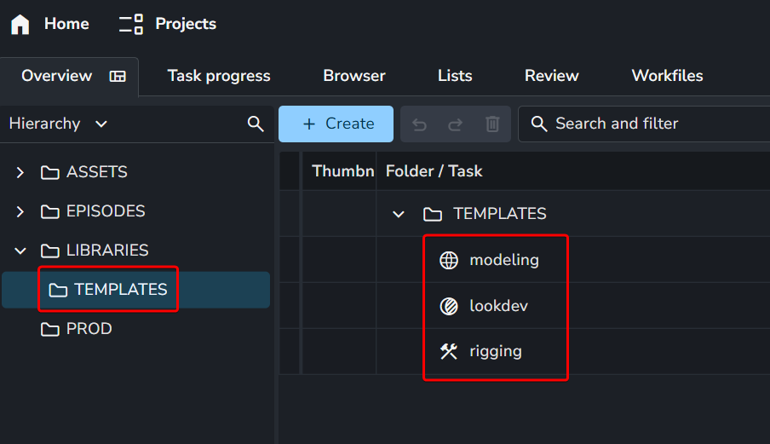The width and height of the screenshot is (770, 444).
Task: Click the redo arrow icon
Action: tap(456, 124)
